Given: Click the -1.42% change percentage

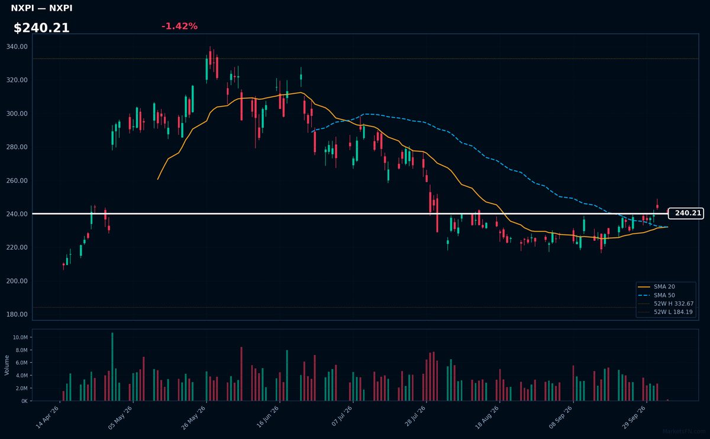Looking at the screenshot, I should 179,26.
